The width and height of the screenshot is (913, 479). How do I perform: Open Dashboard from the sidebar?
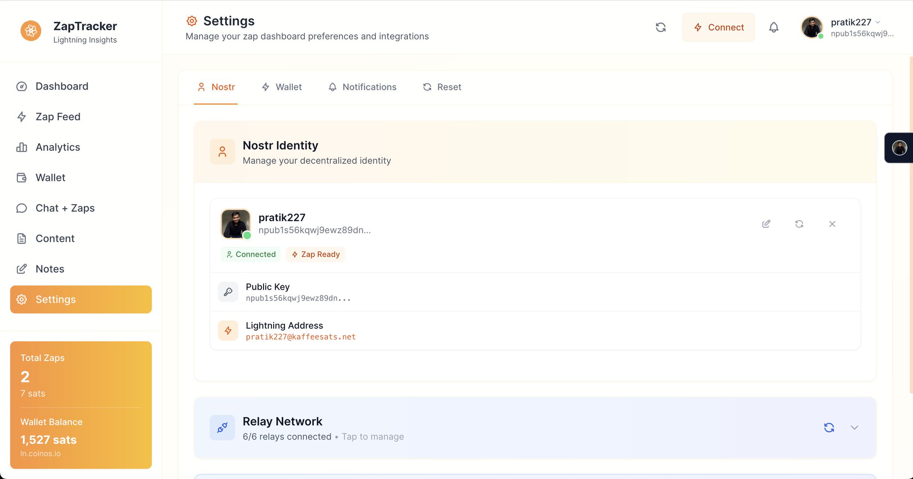point(81,86)
